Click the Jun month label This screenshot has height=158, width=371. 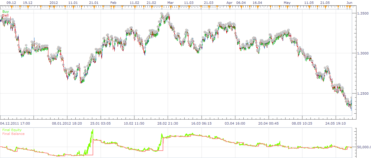pyautogui.click(x=349, y=3)
